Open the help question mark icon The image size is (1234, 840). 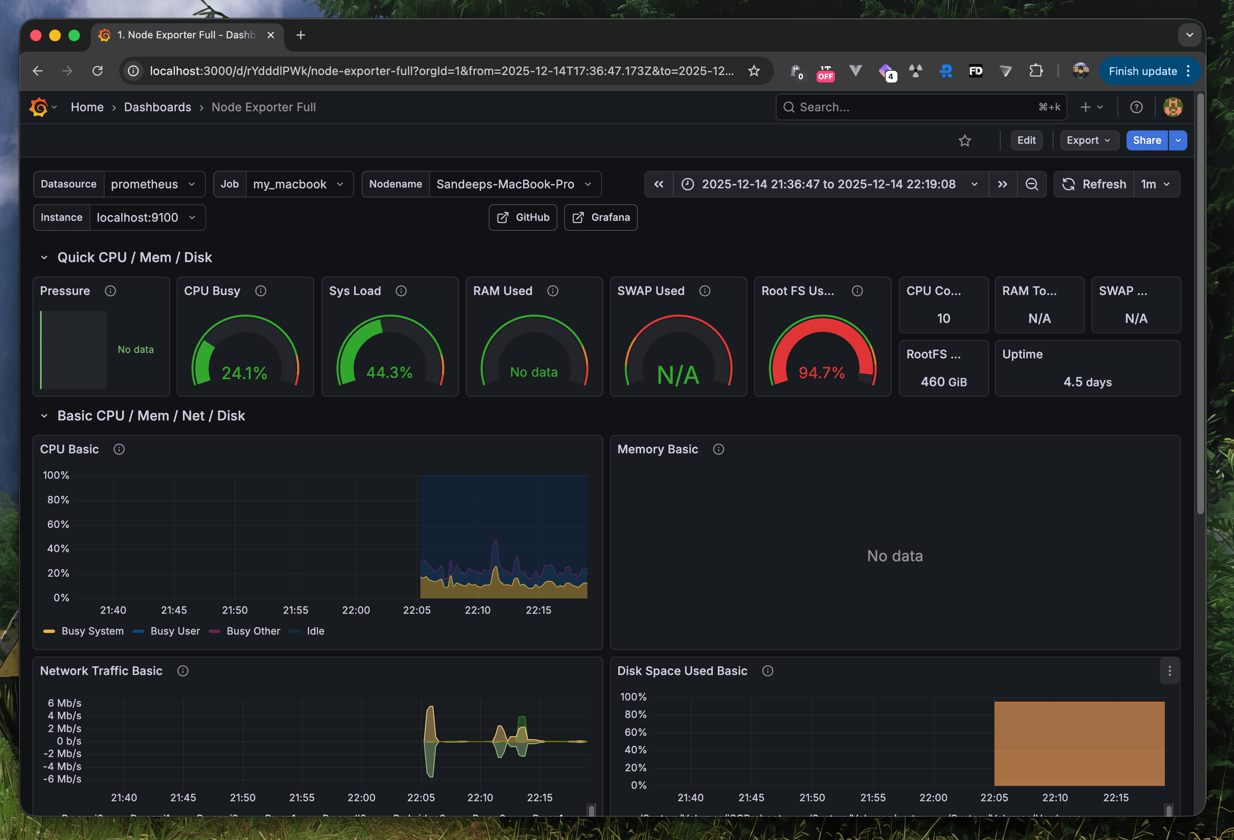(1136, 107)
